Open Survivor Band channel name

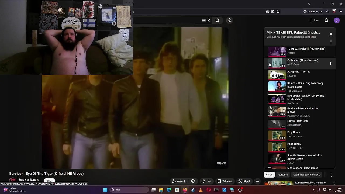click(27, 180)
